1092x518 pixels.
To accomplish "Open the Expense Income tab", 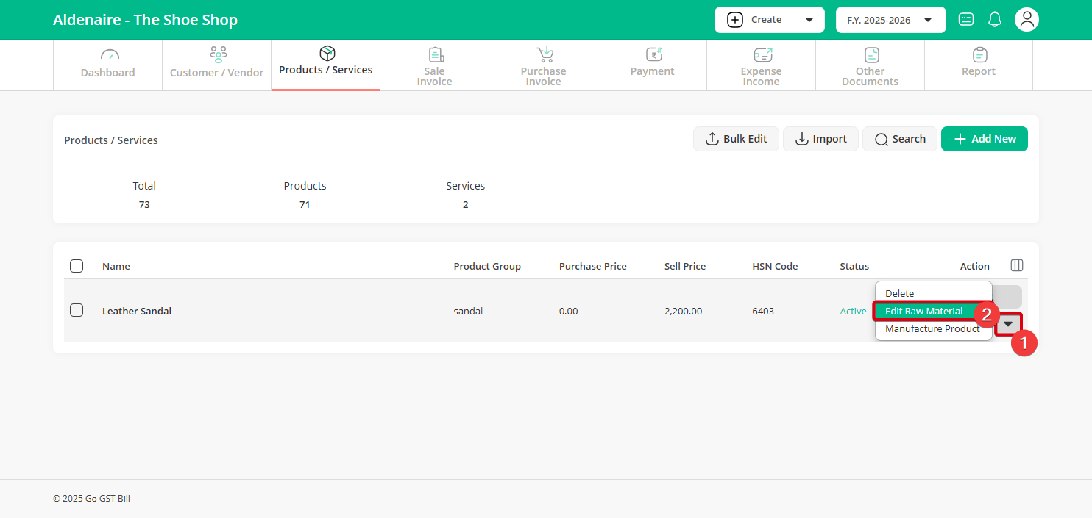I will (x=761, y=65).
